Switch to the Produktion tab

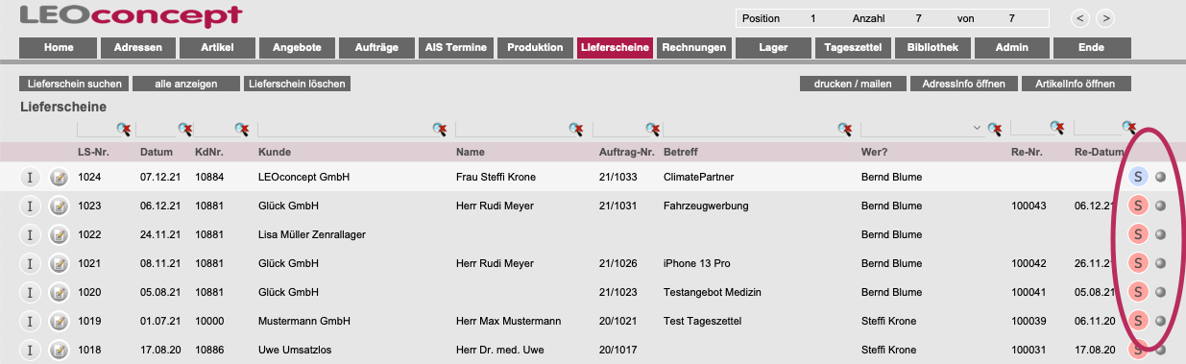(x=536, y=47)
